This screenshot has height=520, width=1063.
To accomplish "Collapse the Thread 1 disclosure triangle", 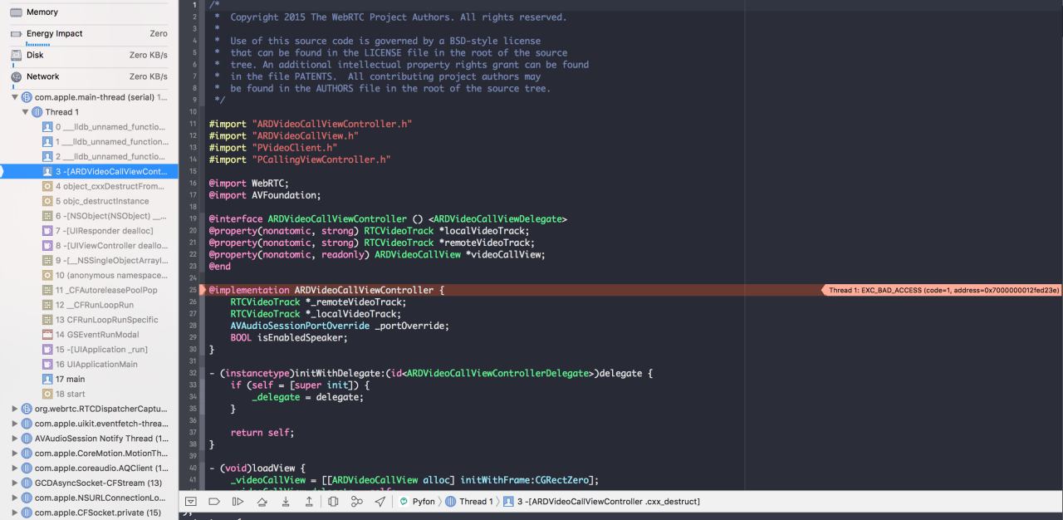I will [x=25, y=112].
